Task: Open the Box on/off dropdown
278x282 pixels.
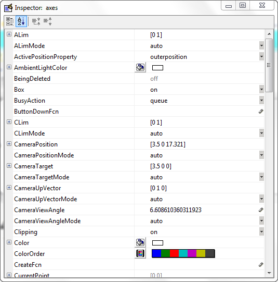Action: click(x=261, y=90)
